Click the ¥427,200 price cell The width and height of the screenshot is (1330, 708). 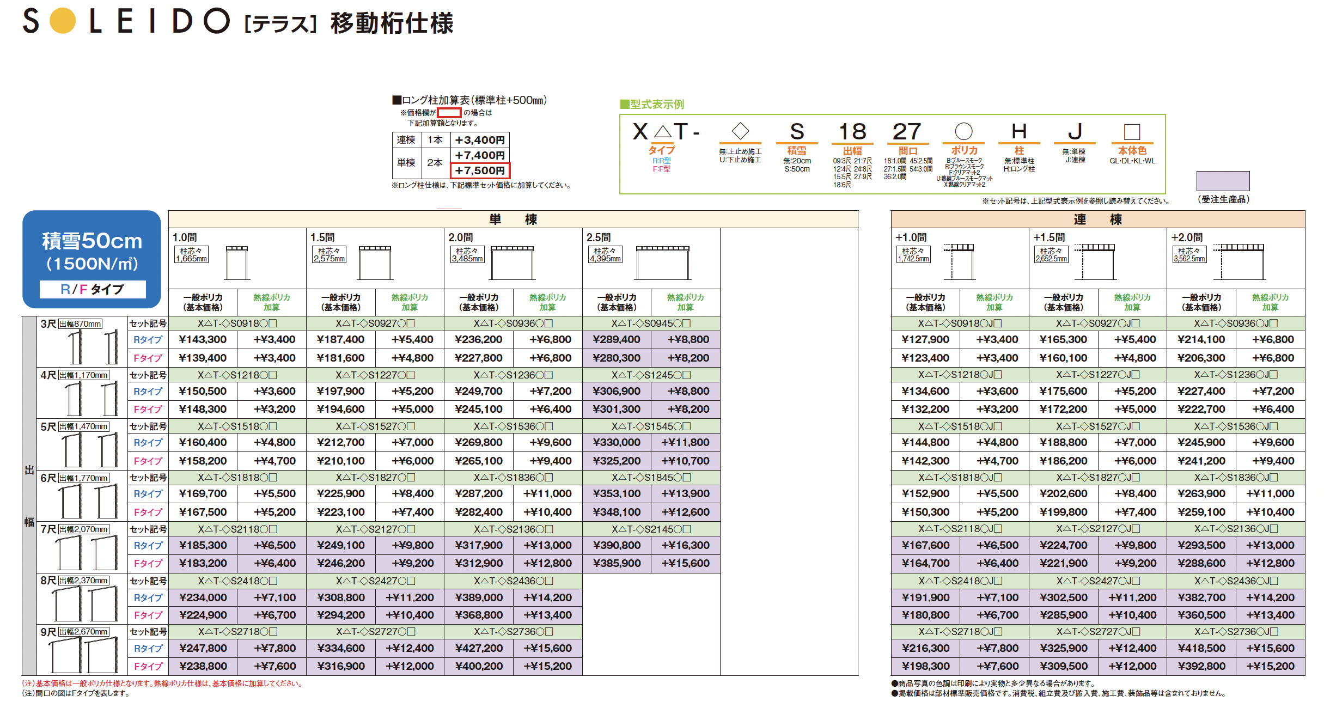[x=479, y=649]
